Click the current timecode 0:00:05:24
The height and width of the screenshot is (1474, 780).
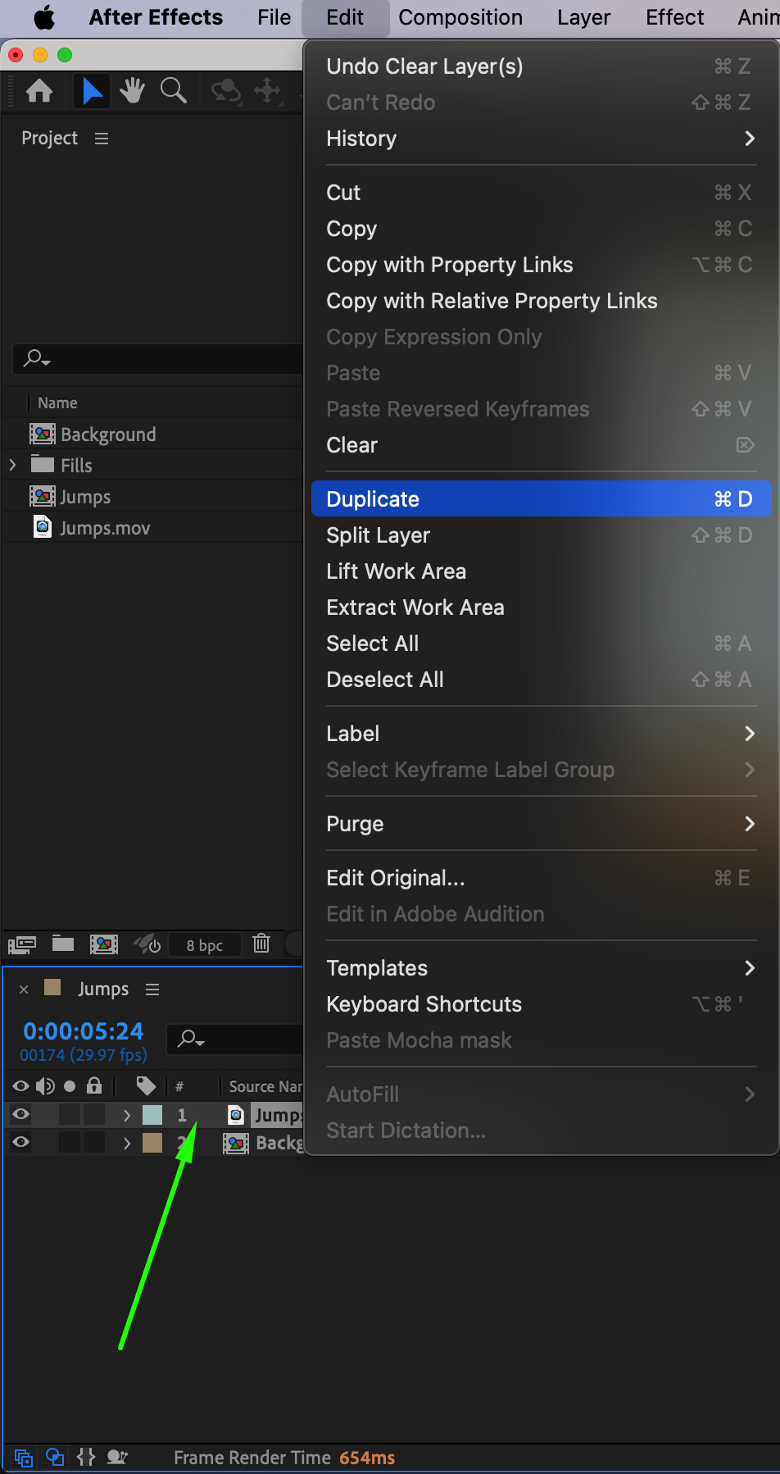[84, 1030]
